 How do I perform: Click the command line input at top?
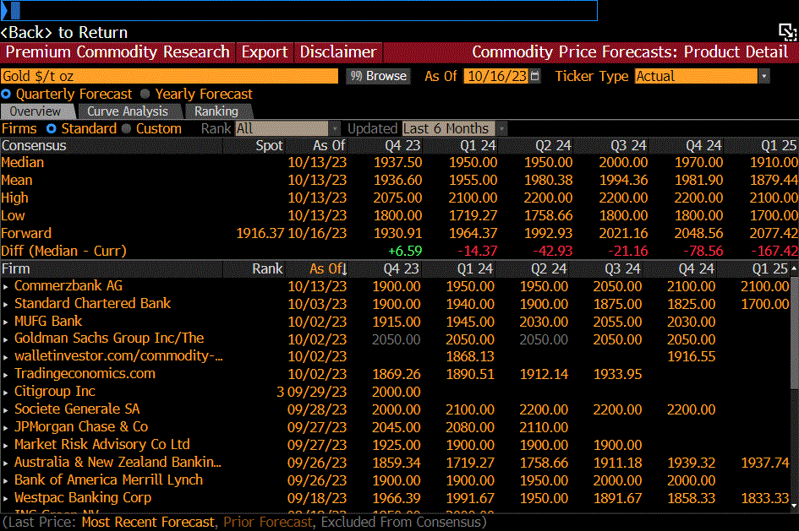click(298, 10)
